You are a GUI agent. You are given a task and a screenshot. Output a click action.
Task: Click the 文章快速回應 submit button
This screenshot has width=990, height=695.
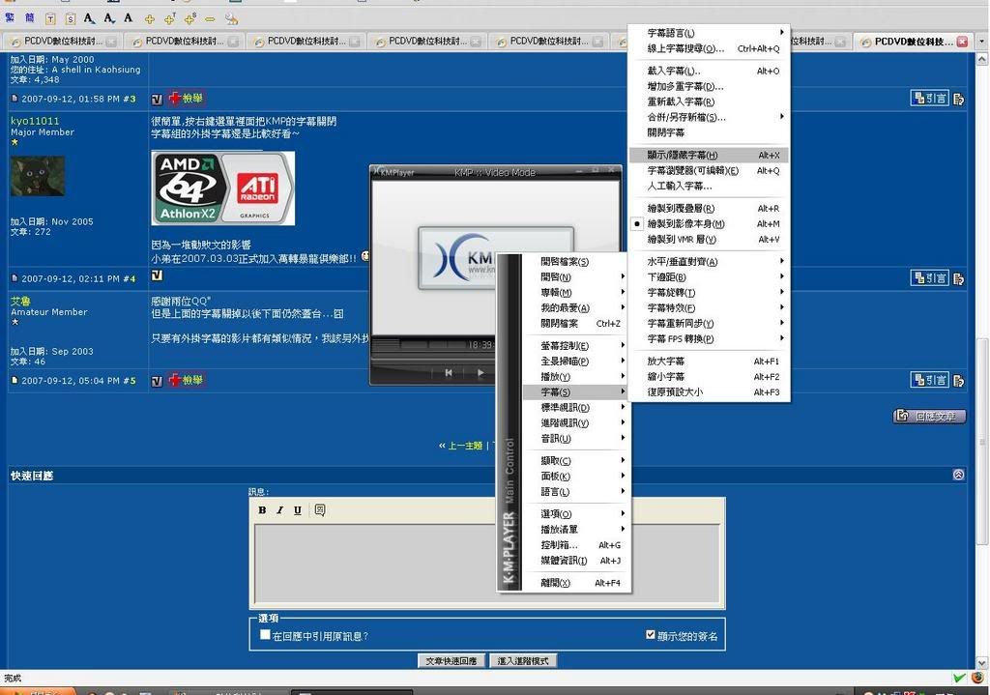[451, 661]
